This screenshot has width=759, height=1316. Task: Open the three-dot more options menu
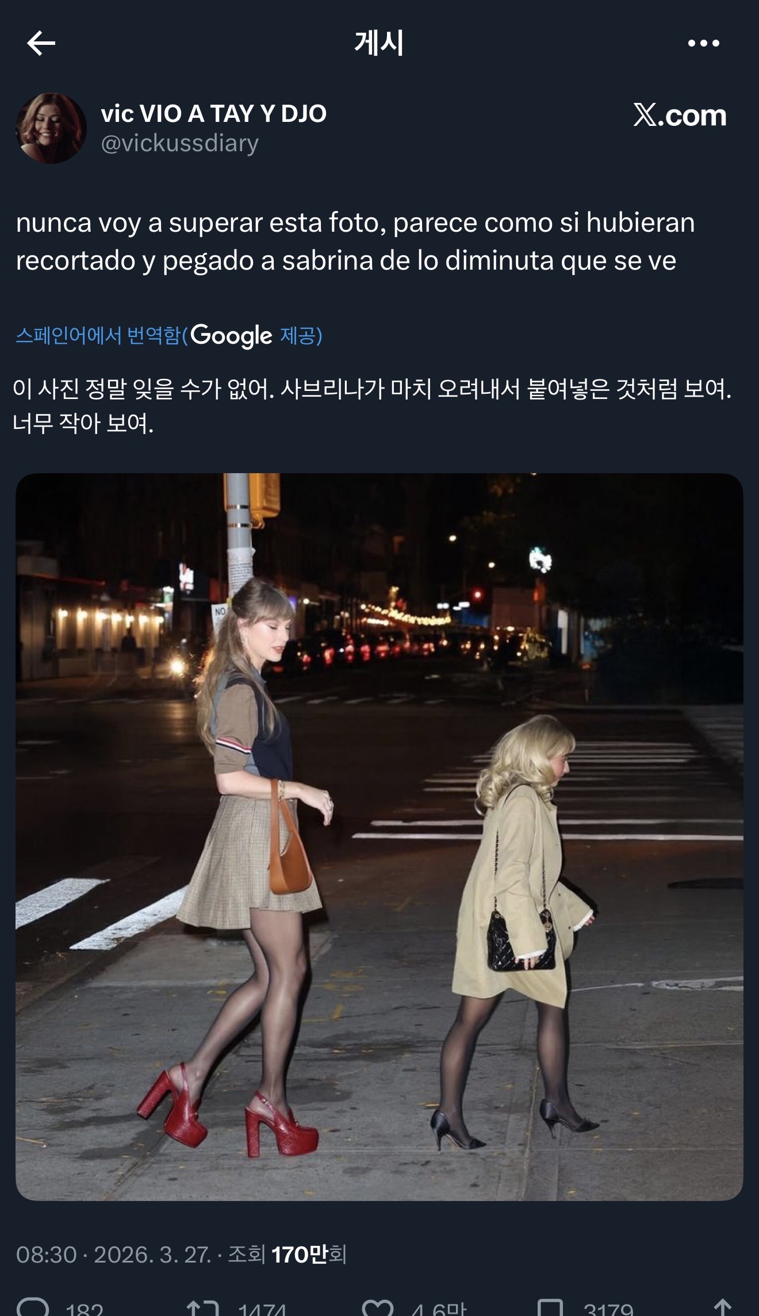(x=703, y=43)
